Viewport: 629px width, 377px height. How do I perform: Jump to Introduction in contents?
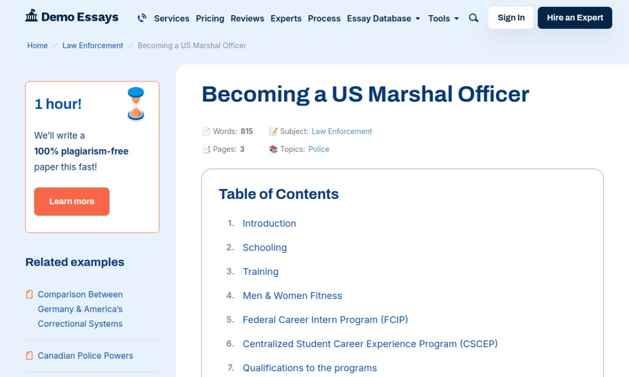(269, 223)
